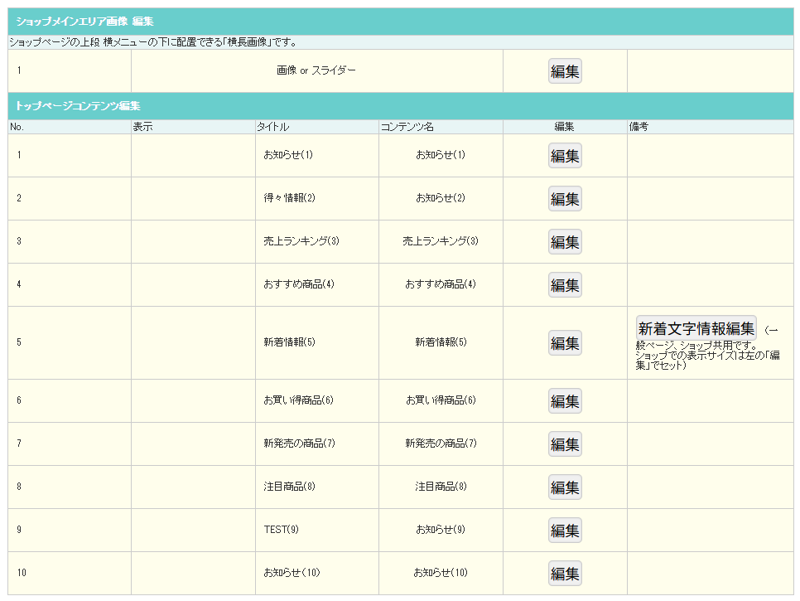800x601 pixels.
Task: Open 編集 for 得々情報(2) row
Action: 565,199
